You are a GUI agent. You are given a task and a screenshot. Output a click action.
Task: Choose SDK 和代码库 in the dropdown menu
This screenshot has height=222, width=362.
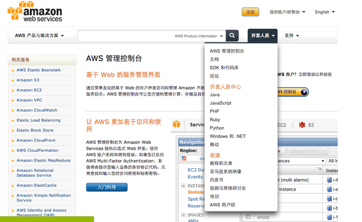224,67
